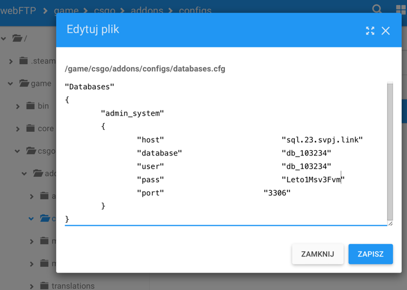Collapse the csgo folder chevron
Image resolution: width=407 pixels, height=290 pixels.
click(18, 151)
